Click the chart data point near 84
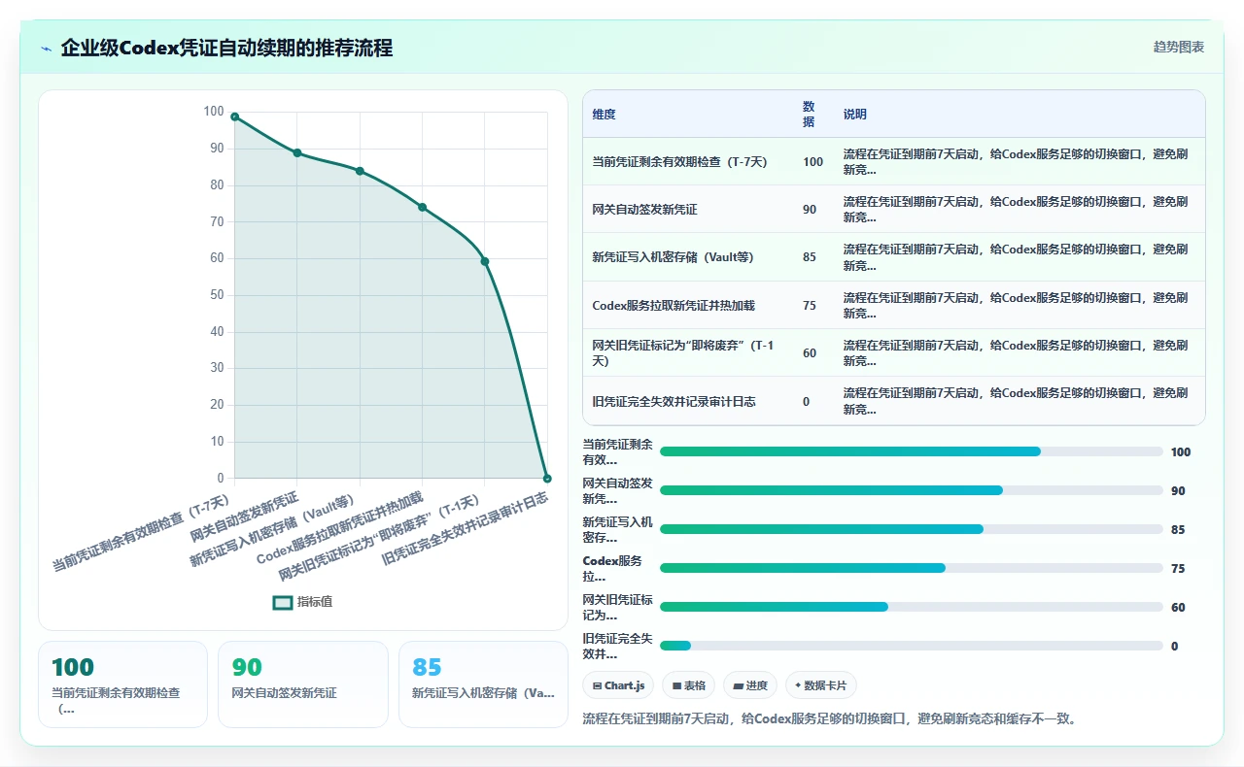1244x767 pixels. 360,171
